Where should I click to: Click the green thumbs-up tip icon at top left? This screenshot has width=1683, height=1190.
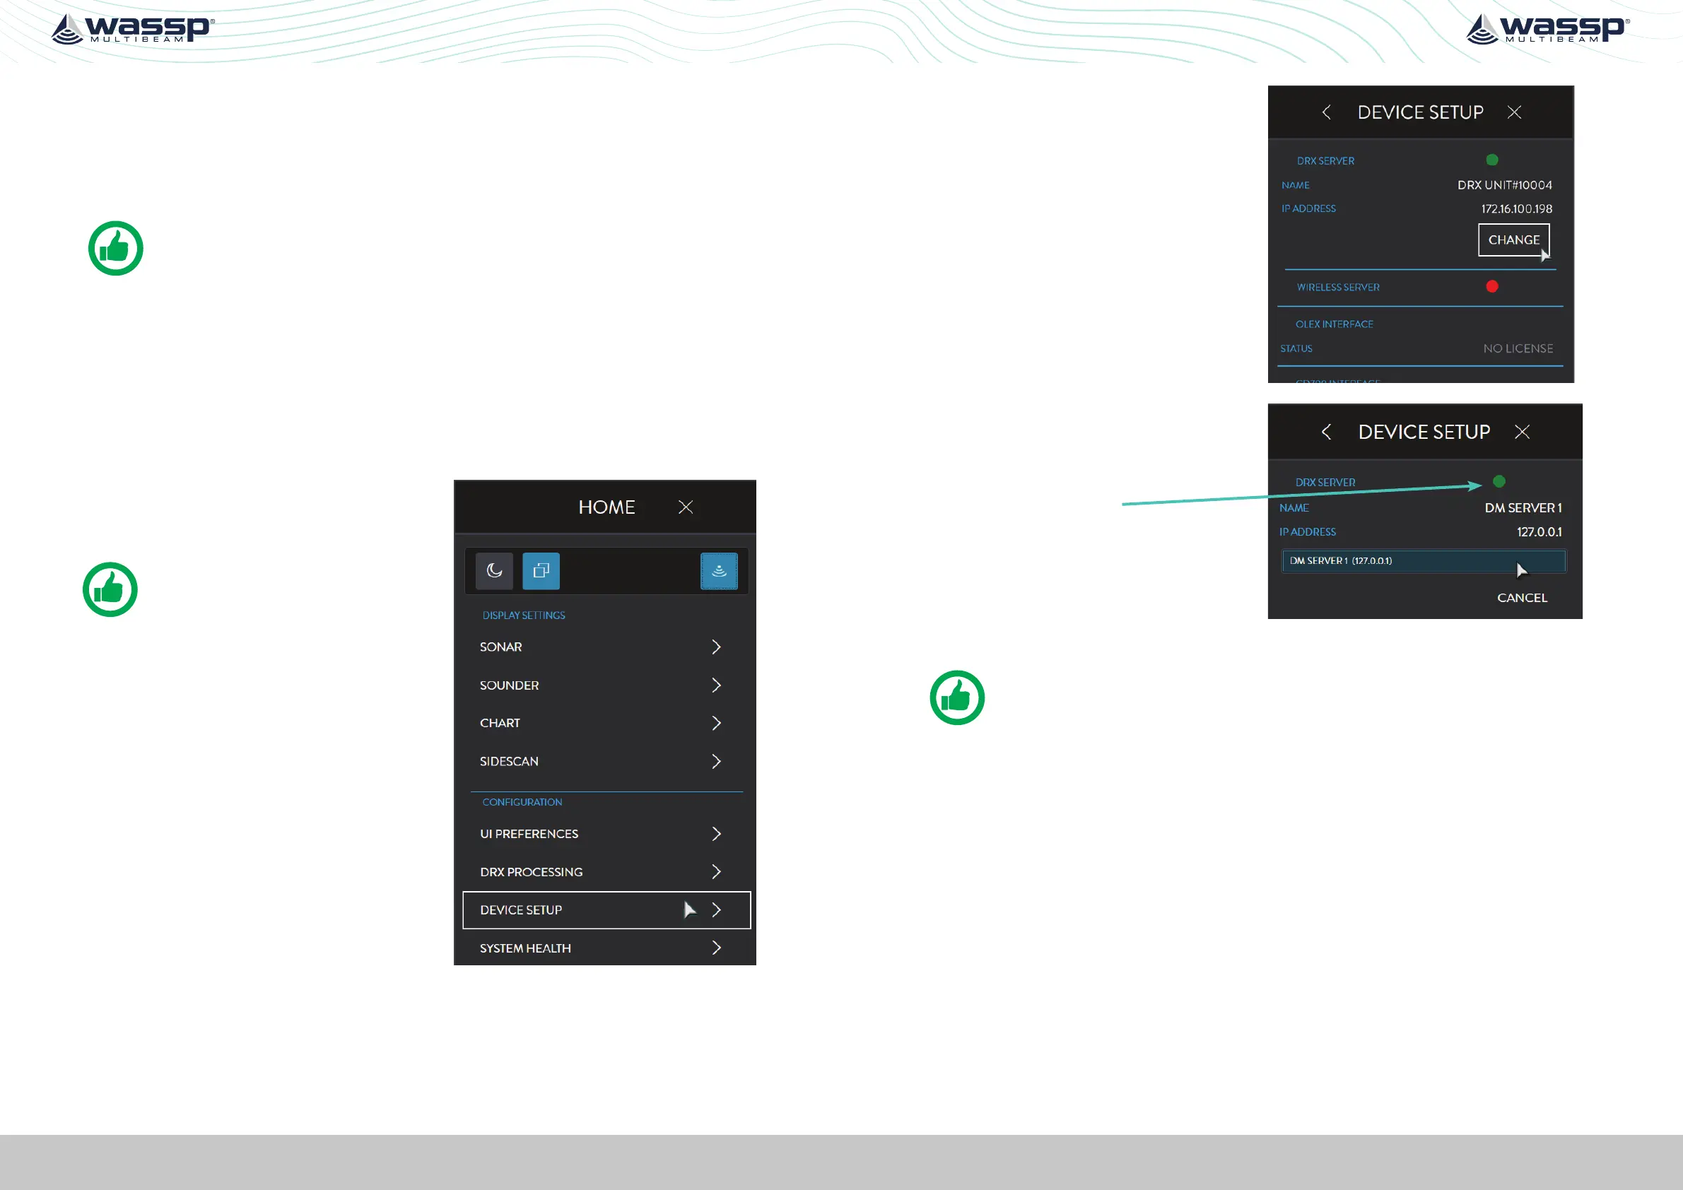pyautogui.click(x=116, y=249)
